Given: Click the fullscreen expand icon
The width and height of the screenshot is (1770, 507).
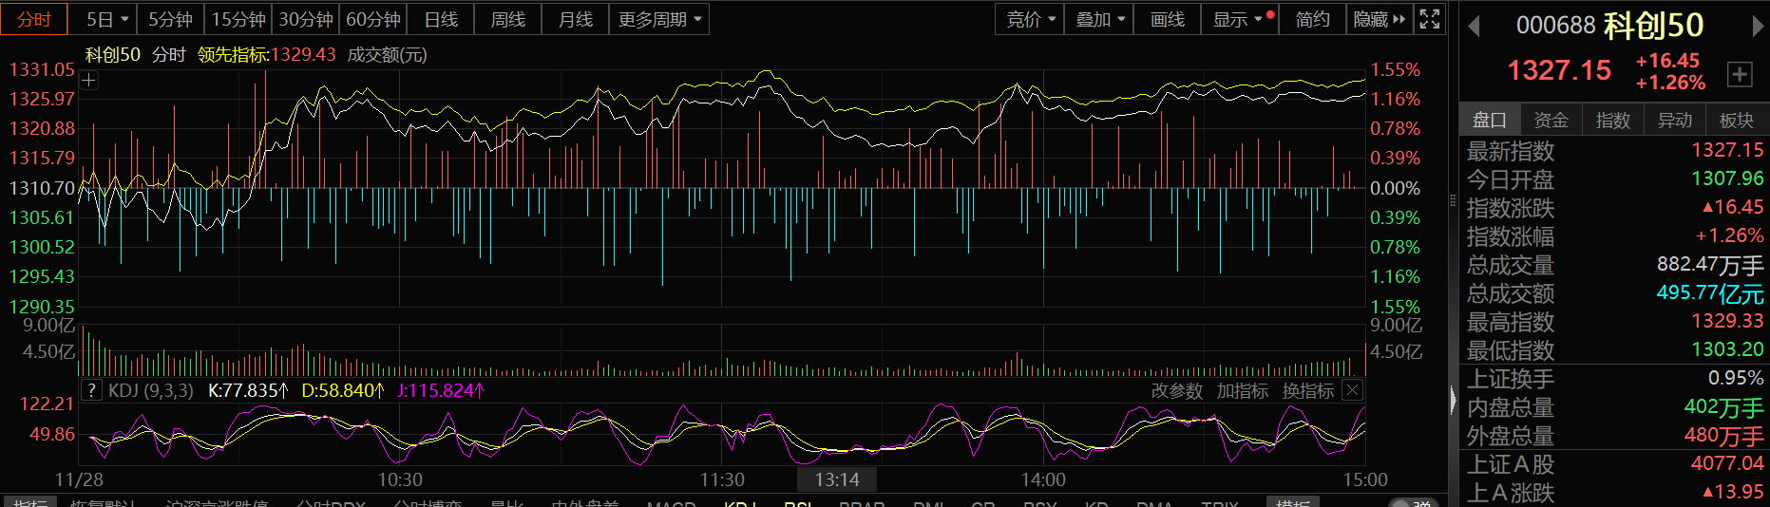Looking at the screenshot, I should click(1429, 19).
